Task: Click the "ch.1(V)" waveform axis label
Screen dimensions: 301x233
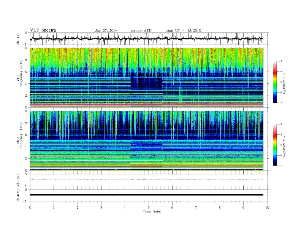Action: click(x=18, y=38)
